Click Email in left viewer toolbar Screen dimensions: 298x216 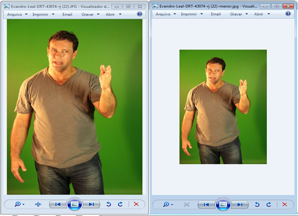pyautogui.click(x=67, y=14)
